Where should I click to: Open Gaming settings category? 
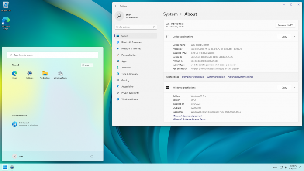click(x=135, y=80)
